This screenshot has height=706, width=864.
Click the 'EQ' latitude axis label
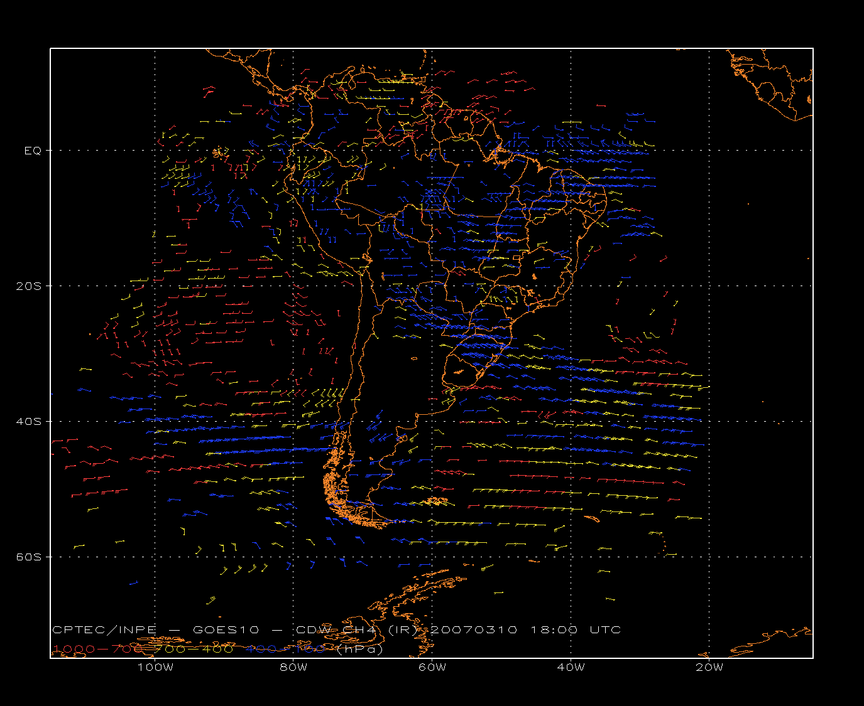coord(33,151)
